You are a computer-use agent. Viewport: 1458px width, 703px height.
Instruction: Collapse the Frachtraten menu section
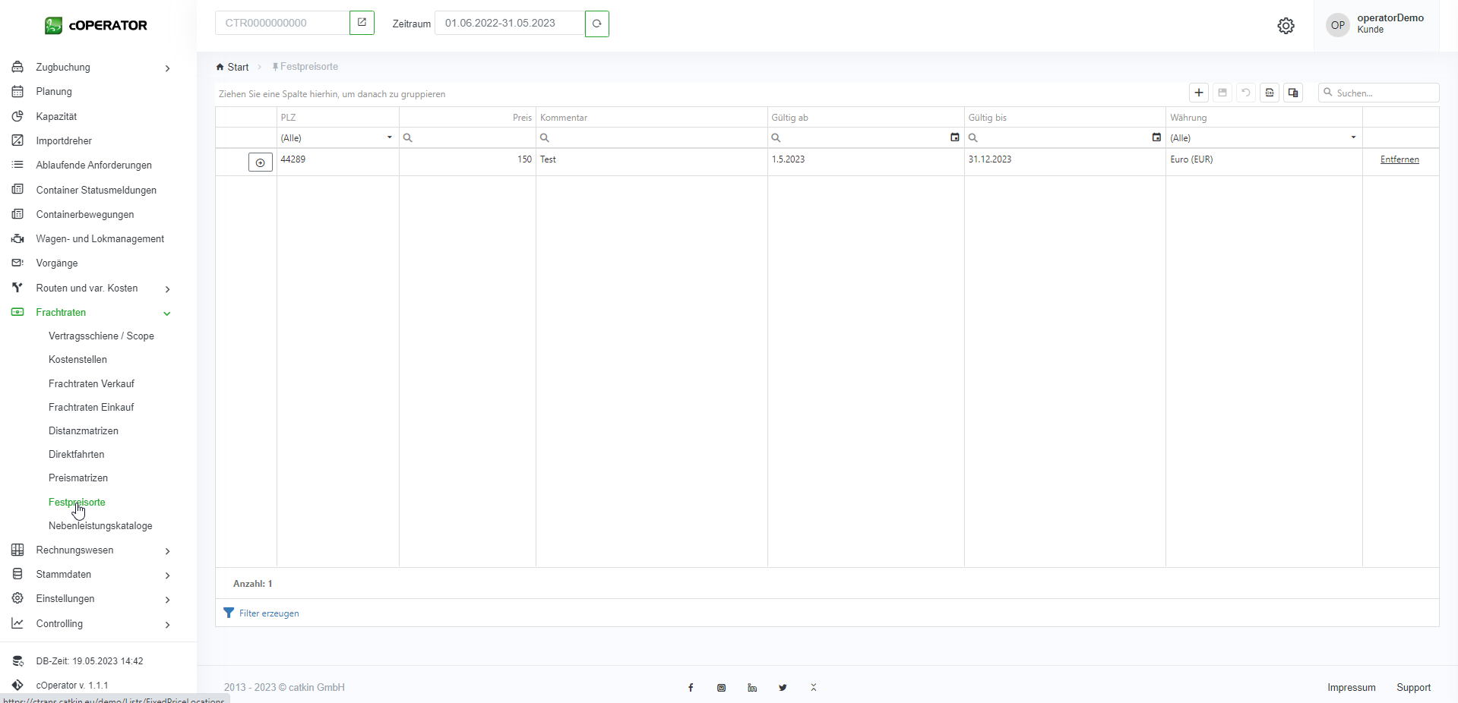click(x=166, y=313)
